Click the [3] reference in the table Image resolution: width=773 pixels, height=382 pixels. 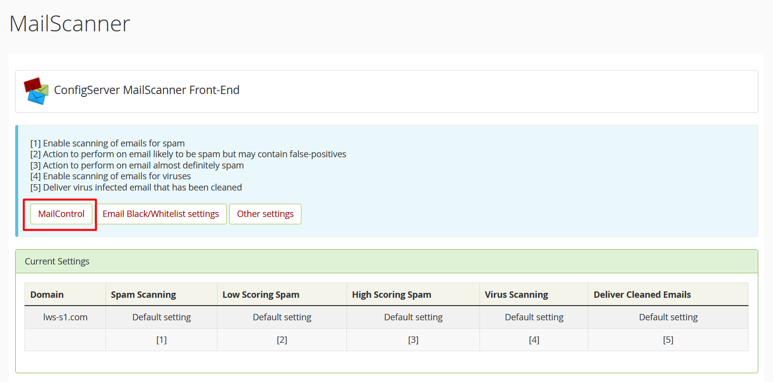click(413, 339)
